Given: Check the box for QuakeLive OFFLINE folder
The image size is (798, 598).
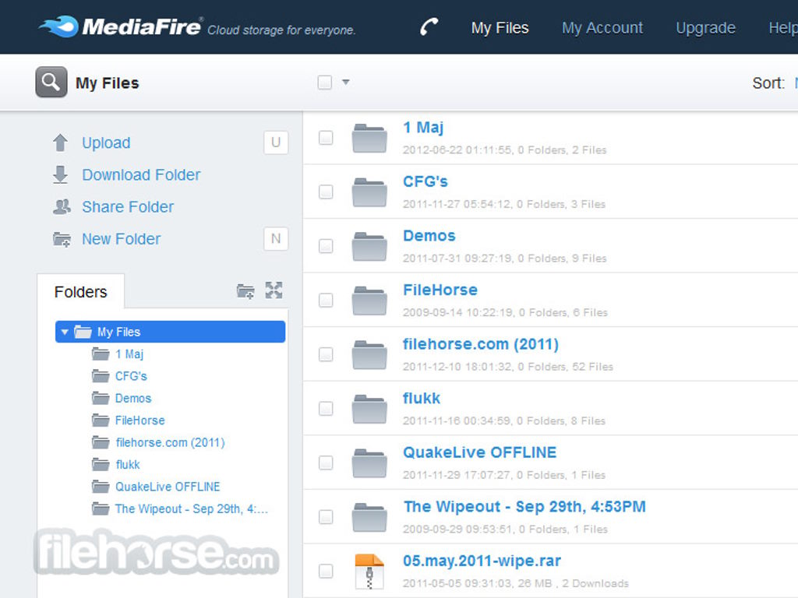Looking at the screenshot, I should point(326,463).
